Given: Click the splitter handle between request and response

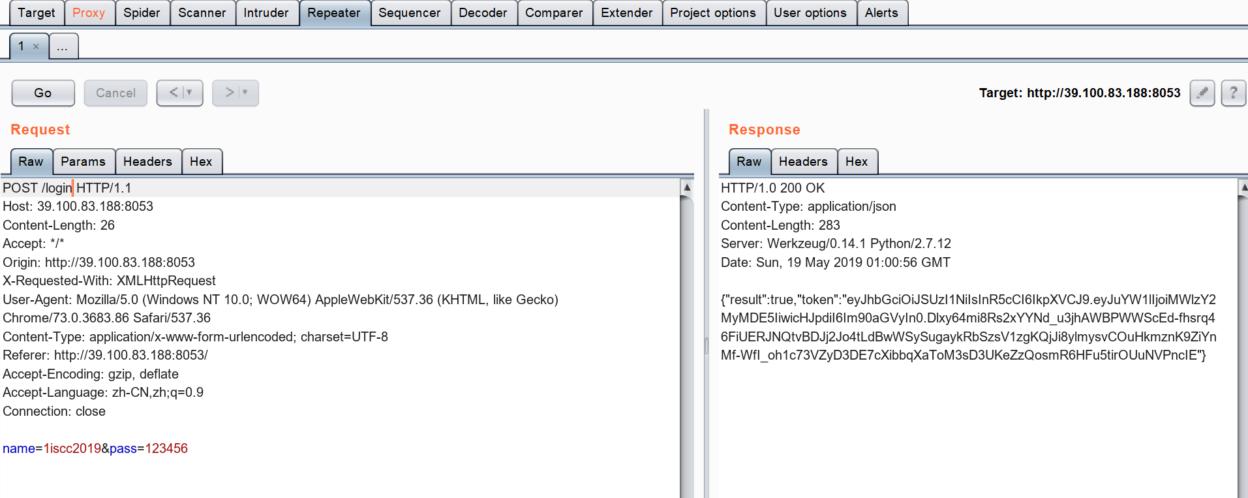Looking at the screenshot, I should 707,345.
